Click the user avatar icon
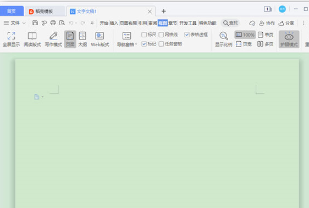309x208 pixels. click(282, 9)
